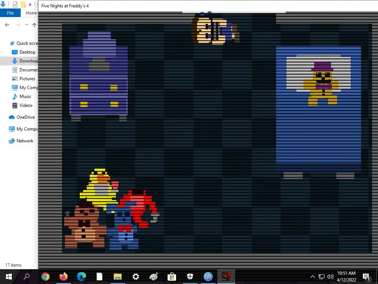Open volume control tray icon
This screenshot has width=378, height=284.
point(330,277)
